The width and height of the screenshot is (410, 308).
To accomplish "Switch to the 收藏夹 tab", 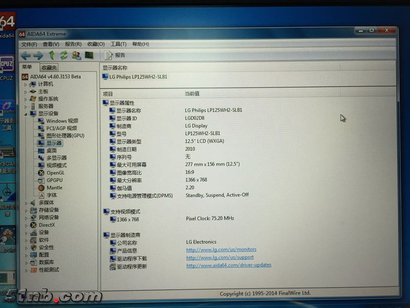I will tap(50, 68).
